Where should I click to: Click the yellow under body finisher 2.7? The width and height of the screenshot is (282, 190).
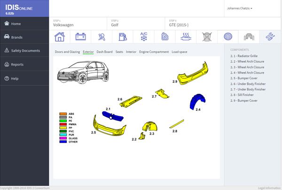(x=162, y=93)
